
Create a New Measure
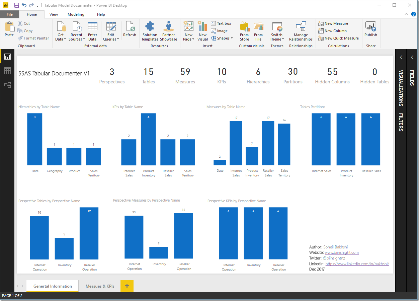pos(333,23)
